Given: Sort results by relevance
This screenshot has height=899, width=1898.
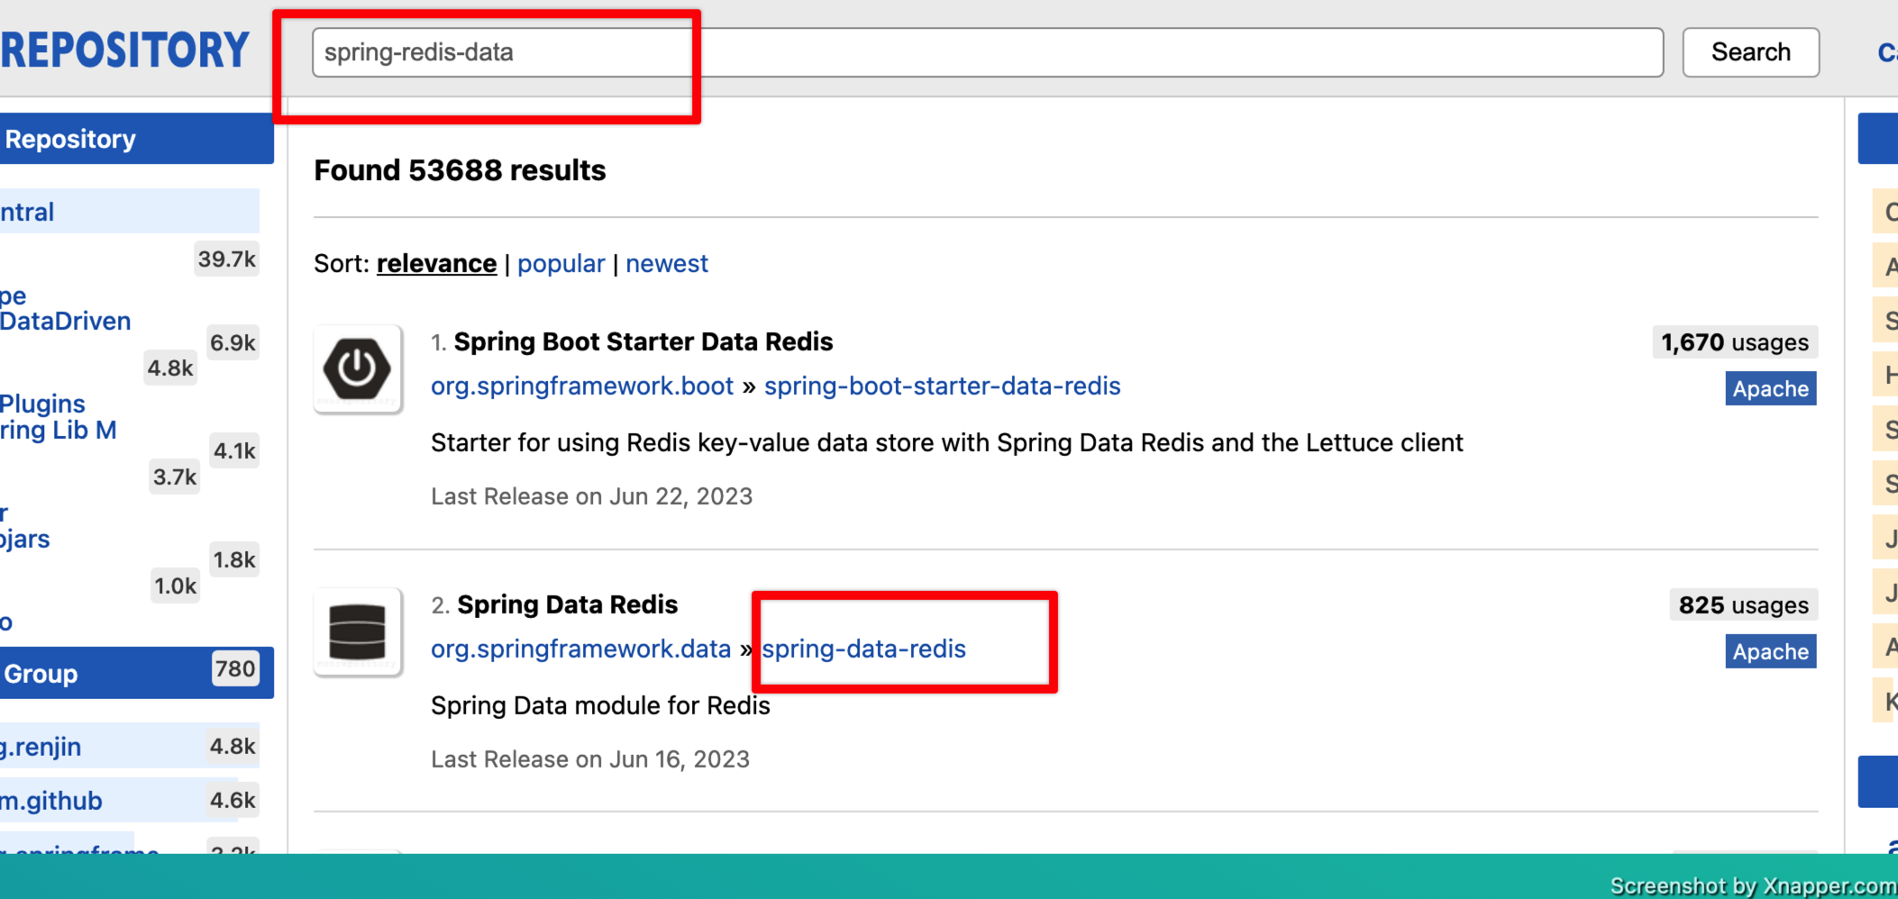Looking at the screenshot, I should pos(436,263).
